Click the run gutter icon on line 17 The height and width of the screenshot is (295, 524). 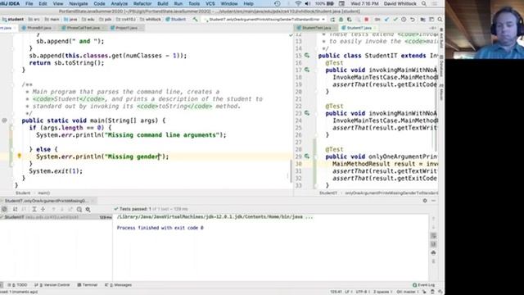pyautogui.click(x=307, y=70)
